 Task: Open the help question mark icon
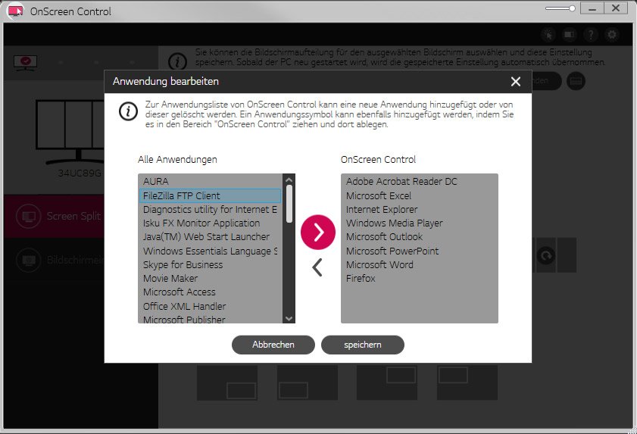pos(591,35)
